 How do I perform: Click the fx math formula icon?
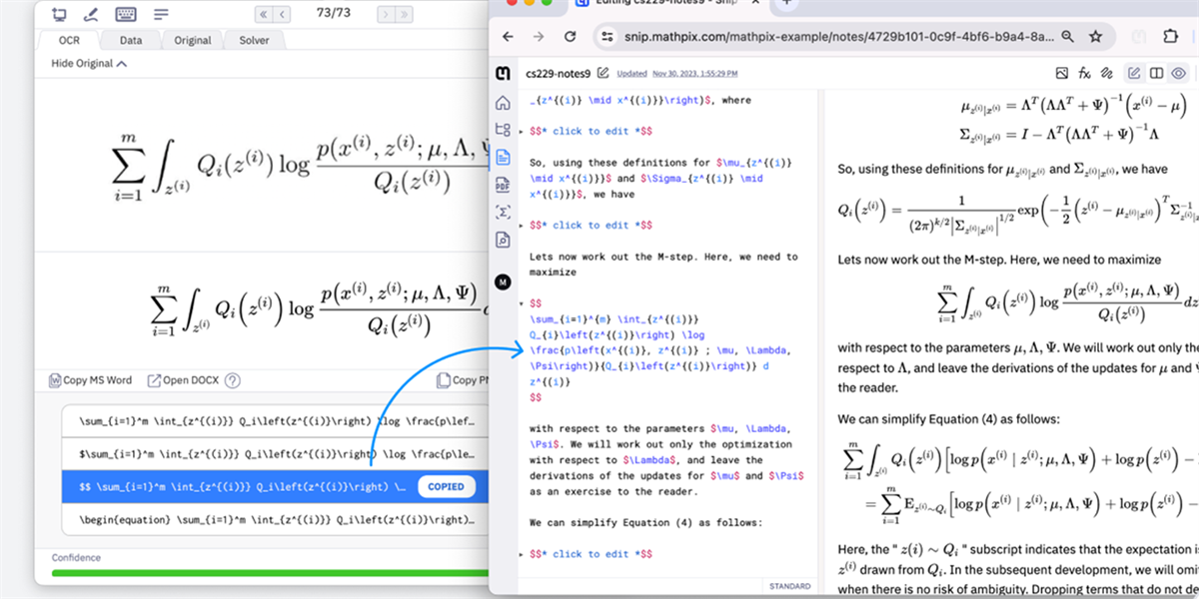(1085, 72)
